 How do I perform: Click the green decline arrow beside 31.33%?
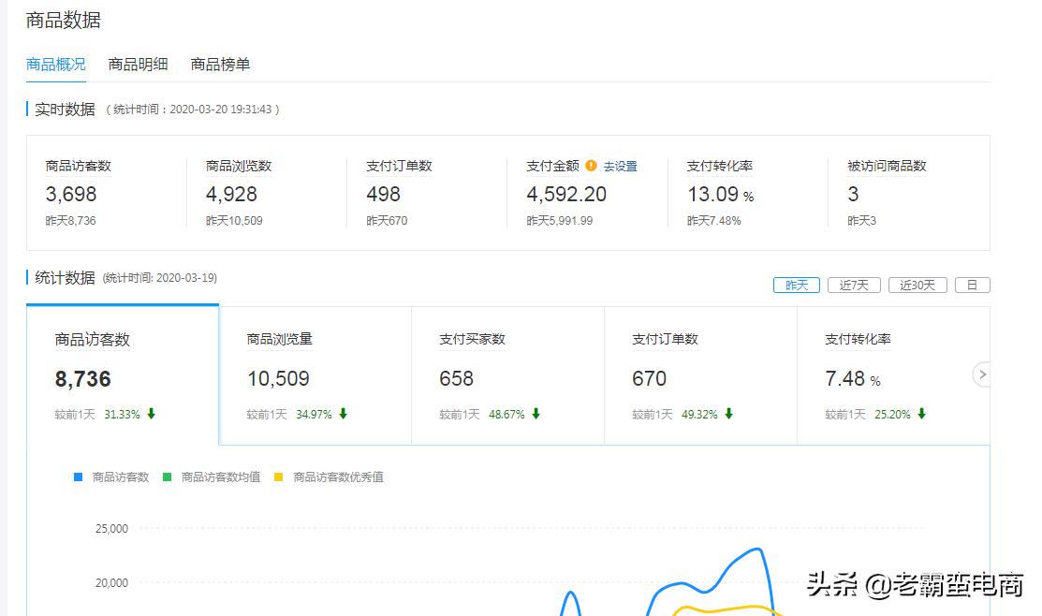[150, 413]
